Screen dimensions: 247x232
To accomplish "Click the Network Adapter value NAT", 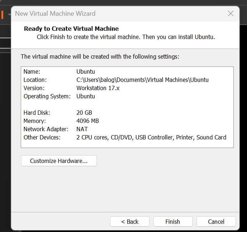I will point(82,129).
